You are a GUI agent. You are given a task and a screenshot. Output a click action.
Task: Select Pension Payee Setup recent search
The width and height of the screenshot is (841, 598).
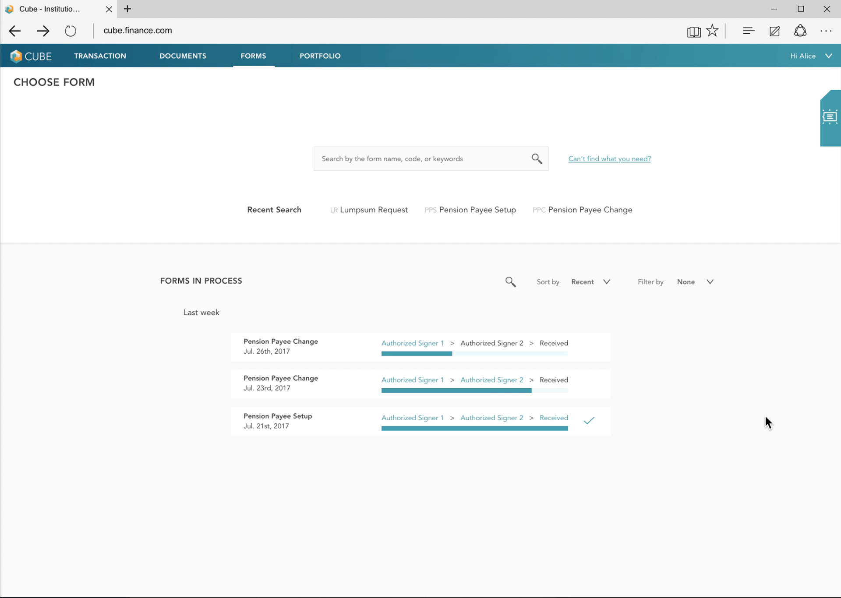click(x=470, y=210)
